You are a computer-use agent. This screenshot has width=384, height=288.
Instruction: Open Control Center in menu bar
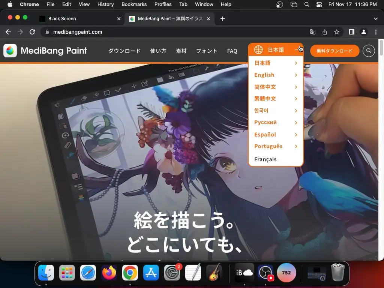click(319, 4)
